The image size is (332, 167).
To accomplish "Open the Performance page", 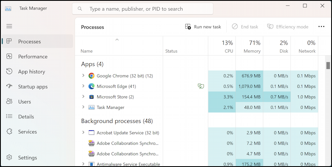I will (38, 56).
